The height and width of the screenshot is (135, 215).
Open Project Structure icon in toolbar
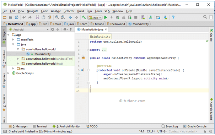click(158, 17)
